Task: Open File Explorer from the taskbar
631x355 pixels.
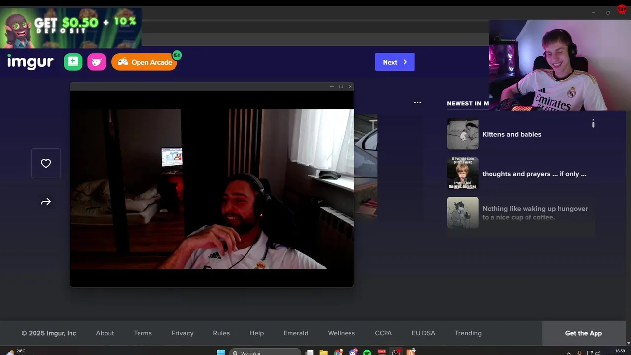Action: 323,353
